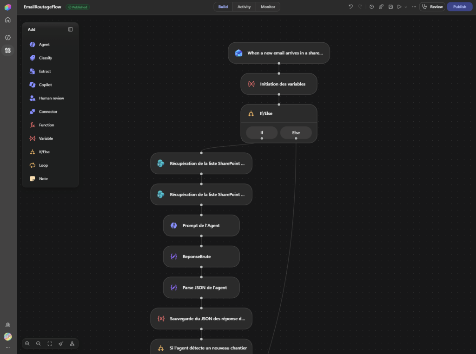Select the If branch

(262, 132)
